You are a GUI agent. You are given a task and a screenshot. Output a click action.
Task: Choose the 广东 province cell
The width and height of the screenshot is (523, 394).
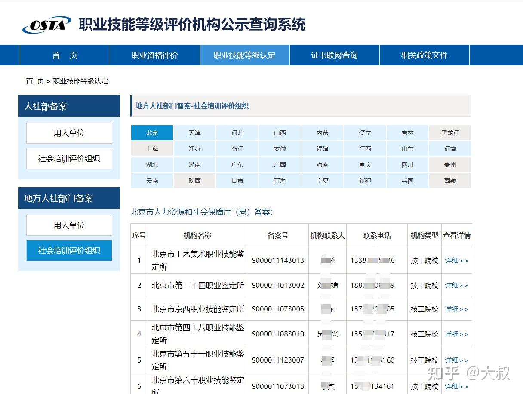[237, 165]
